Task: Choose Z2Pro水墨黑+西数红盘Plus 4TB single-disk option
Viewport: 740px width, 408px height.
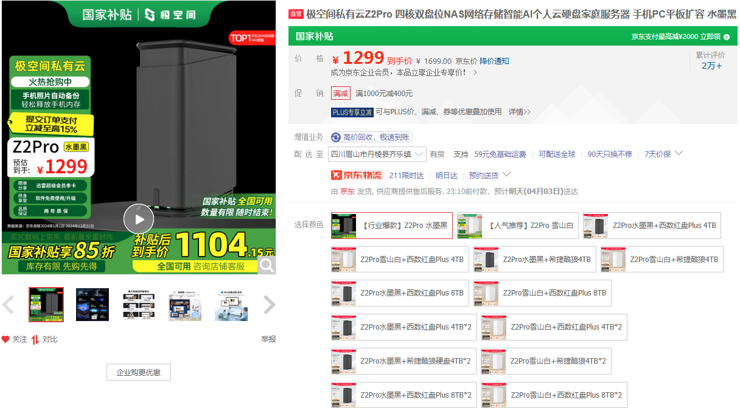Action: 652,226
